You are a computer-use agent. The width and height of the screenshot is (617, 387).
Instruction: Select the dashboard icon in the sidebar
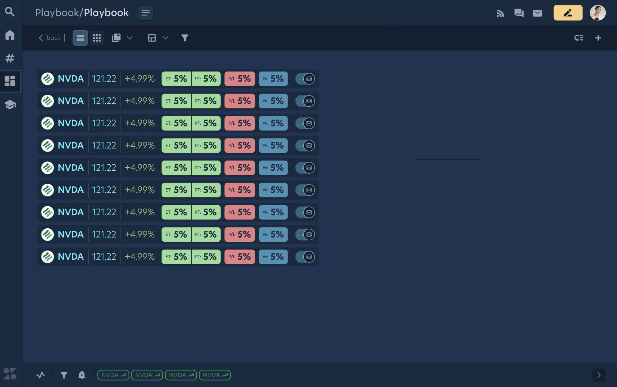10,81
